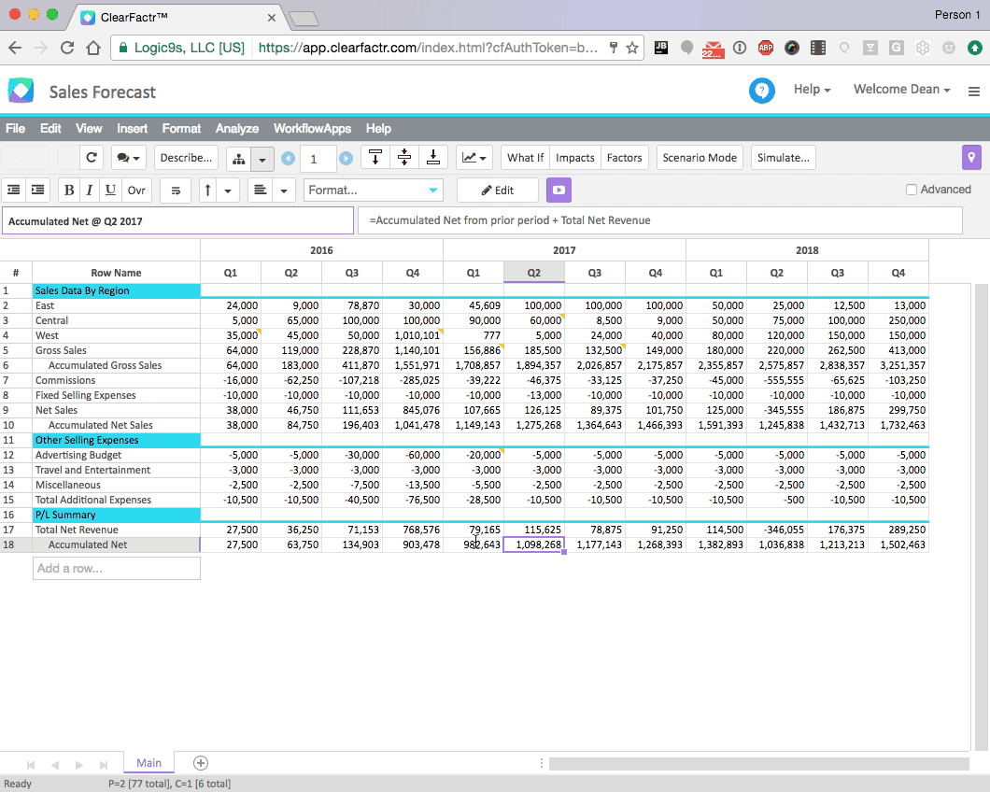990x792 pixels.
Task: Click the Simulate... button
Action: point(783,158)
